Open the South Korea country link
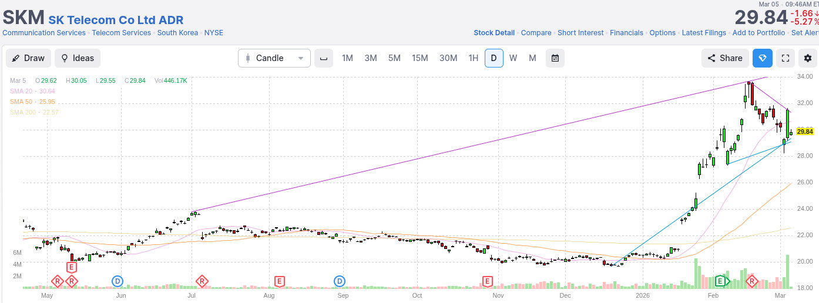 (x=177, y=33)
